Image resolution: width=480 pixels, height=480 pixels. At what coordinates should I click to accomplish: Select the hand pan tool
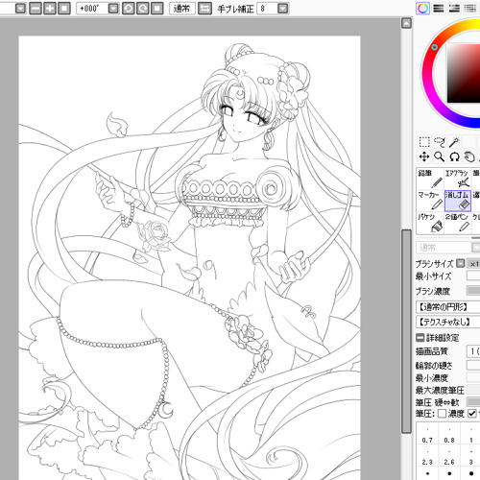[x=469, y=156]
